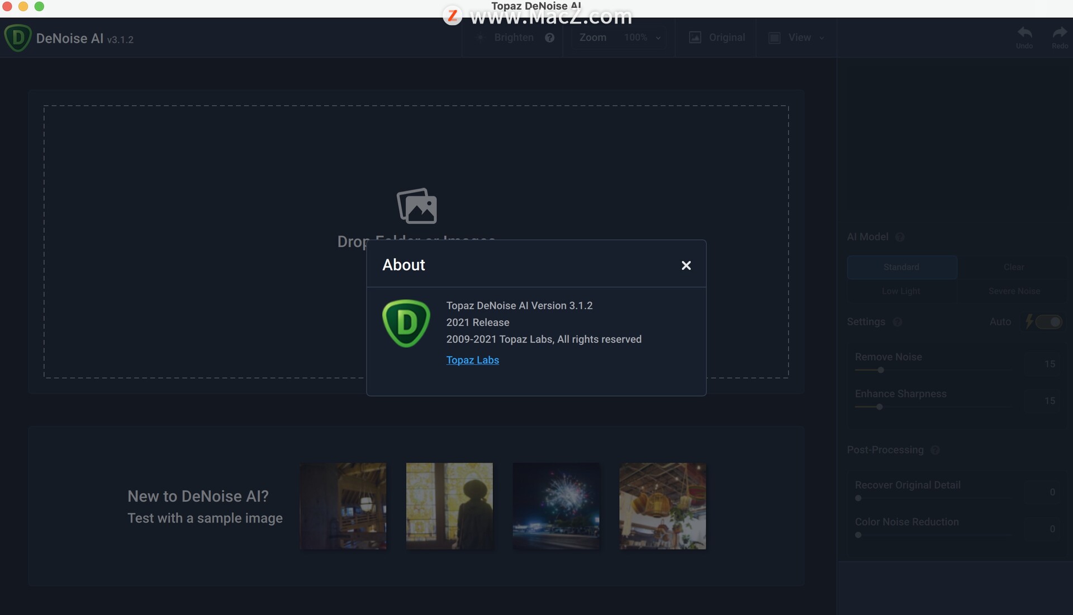Open the AI Model help icon
Image resolution: width=1073 pixels, height=615 pixels.
[900, 237]
